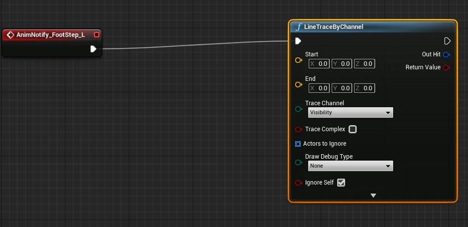Screen dimensions: 468x227
Task: Expand advanced pins arrow at node bottom
Action: 373,196
